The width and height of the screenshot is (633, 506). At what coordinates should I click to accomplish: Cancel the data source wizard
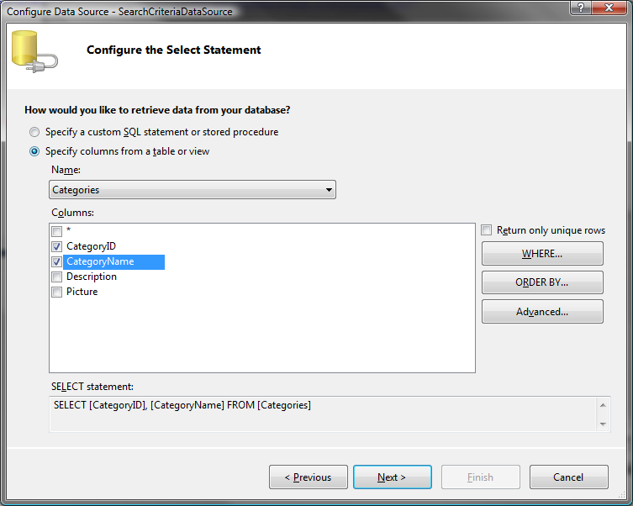(568, 477)
